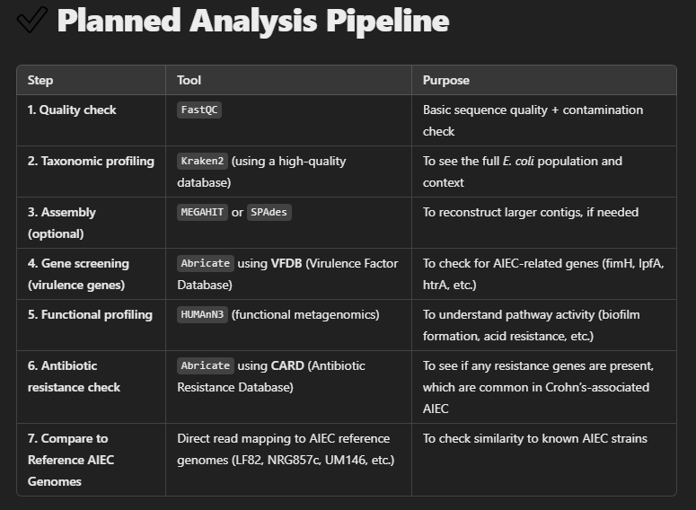Click the 'Direct read mapping' tool description

pyautogui.click(x=284, y=449)
